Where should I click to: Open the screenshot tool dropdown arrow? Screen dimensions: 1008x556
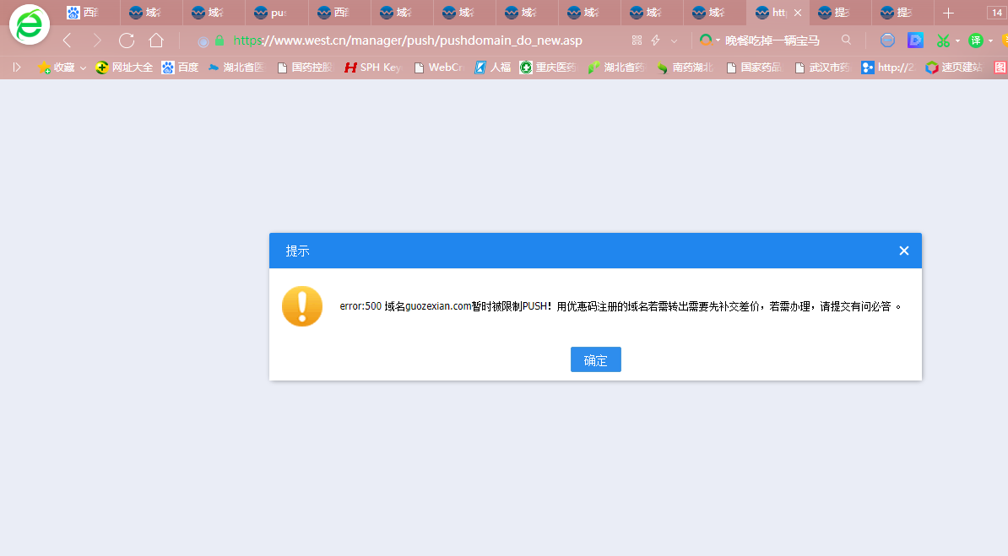[957, 40]
